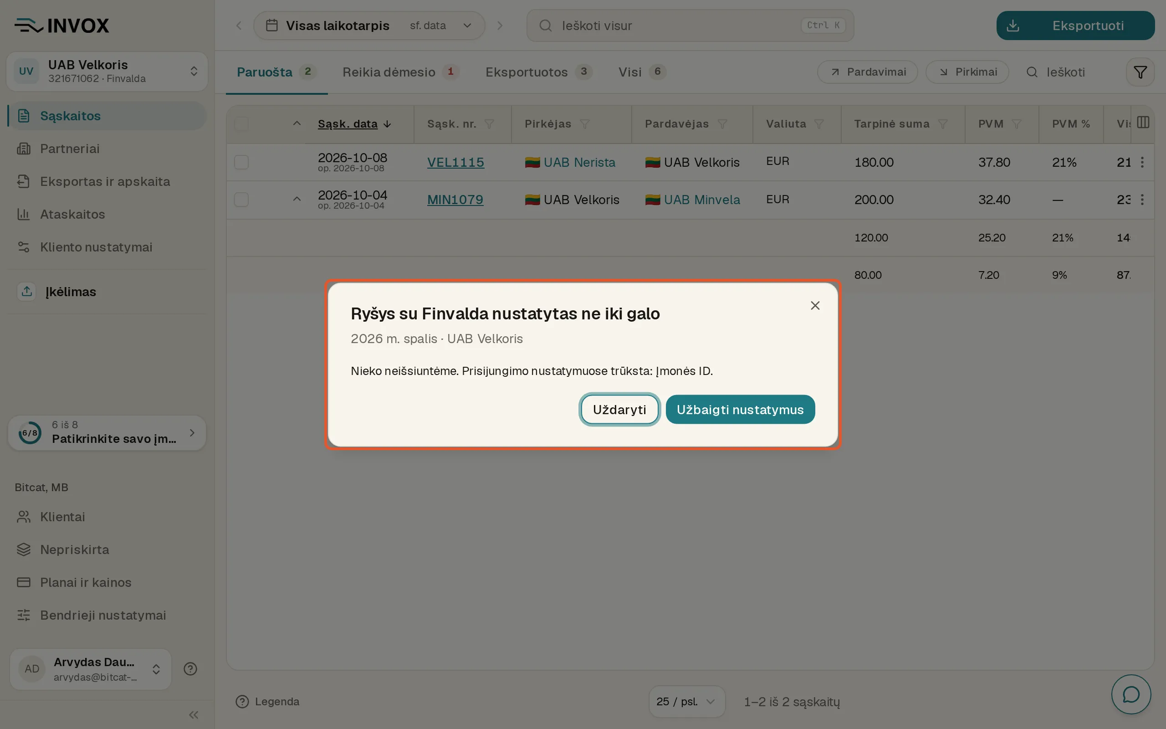Go to the next period arrow
1166x729 pixels.
[500, 26]
